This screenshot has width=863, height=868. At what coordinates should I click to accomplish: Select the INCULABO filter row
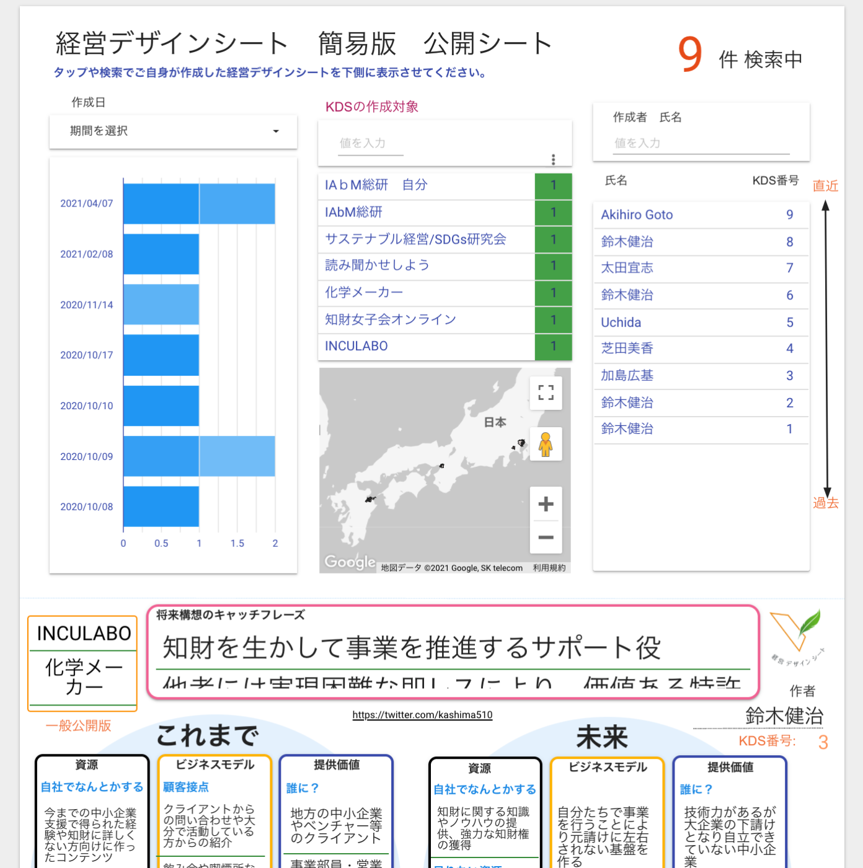(445, 347)
